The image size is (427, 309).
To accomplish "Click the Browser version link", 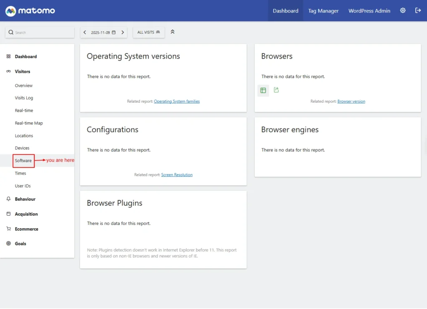I will tap(351, 101).
